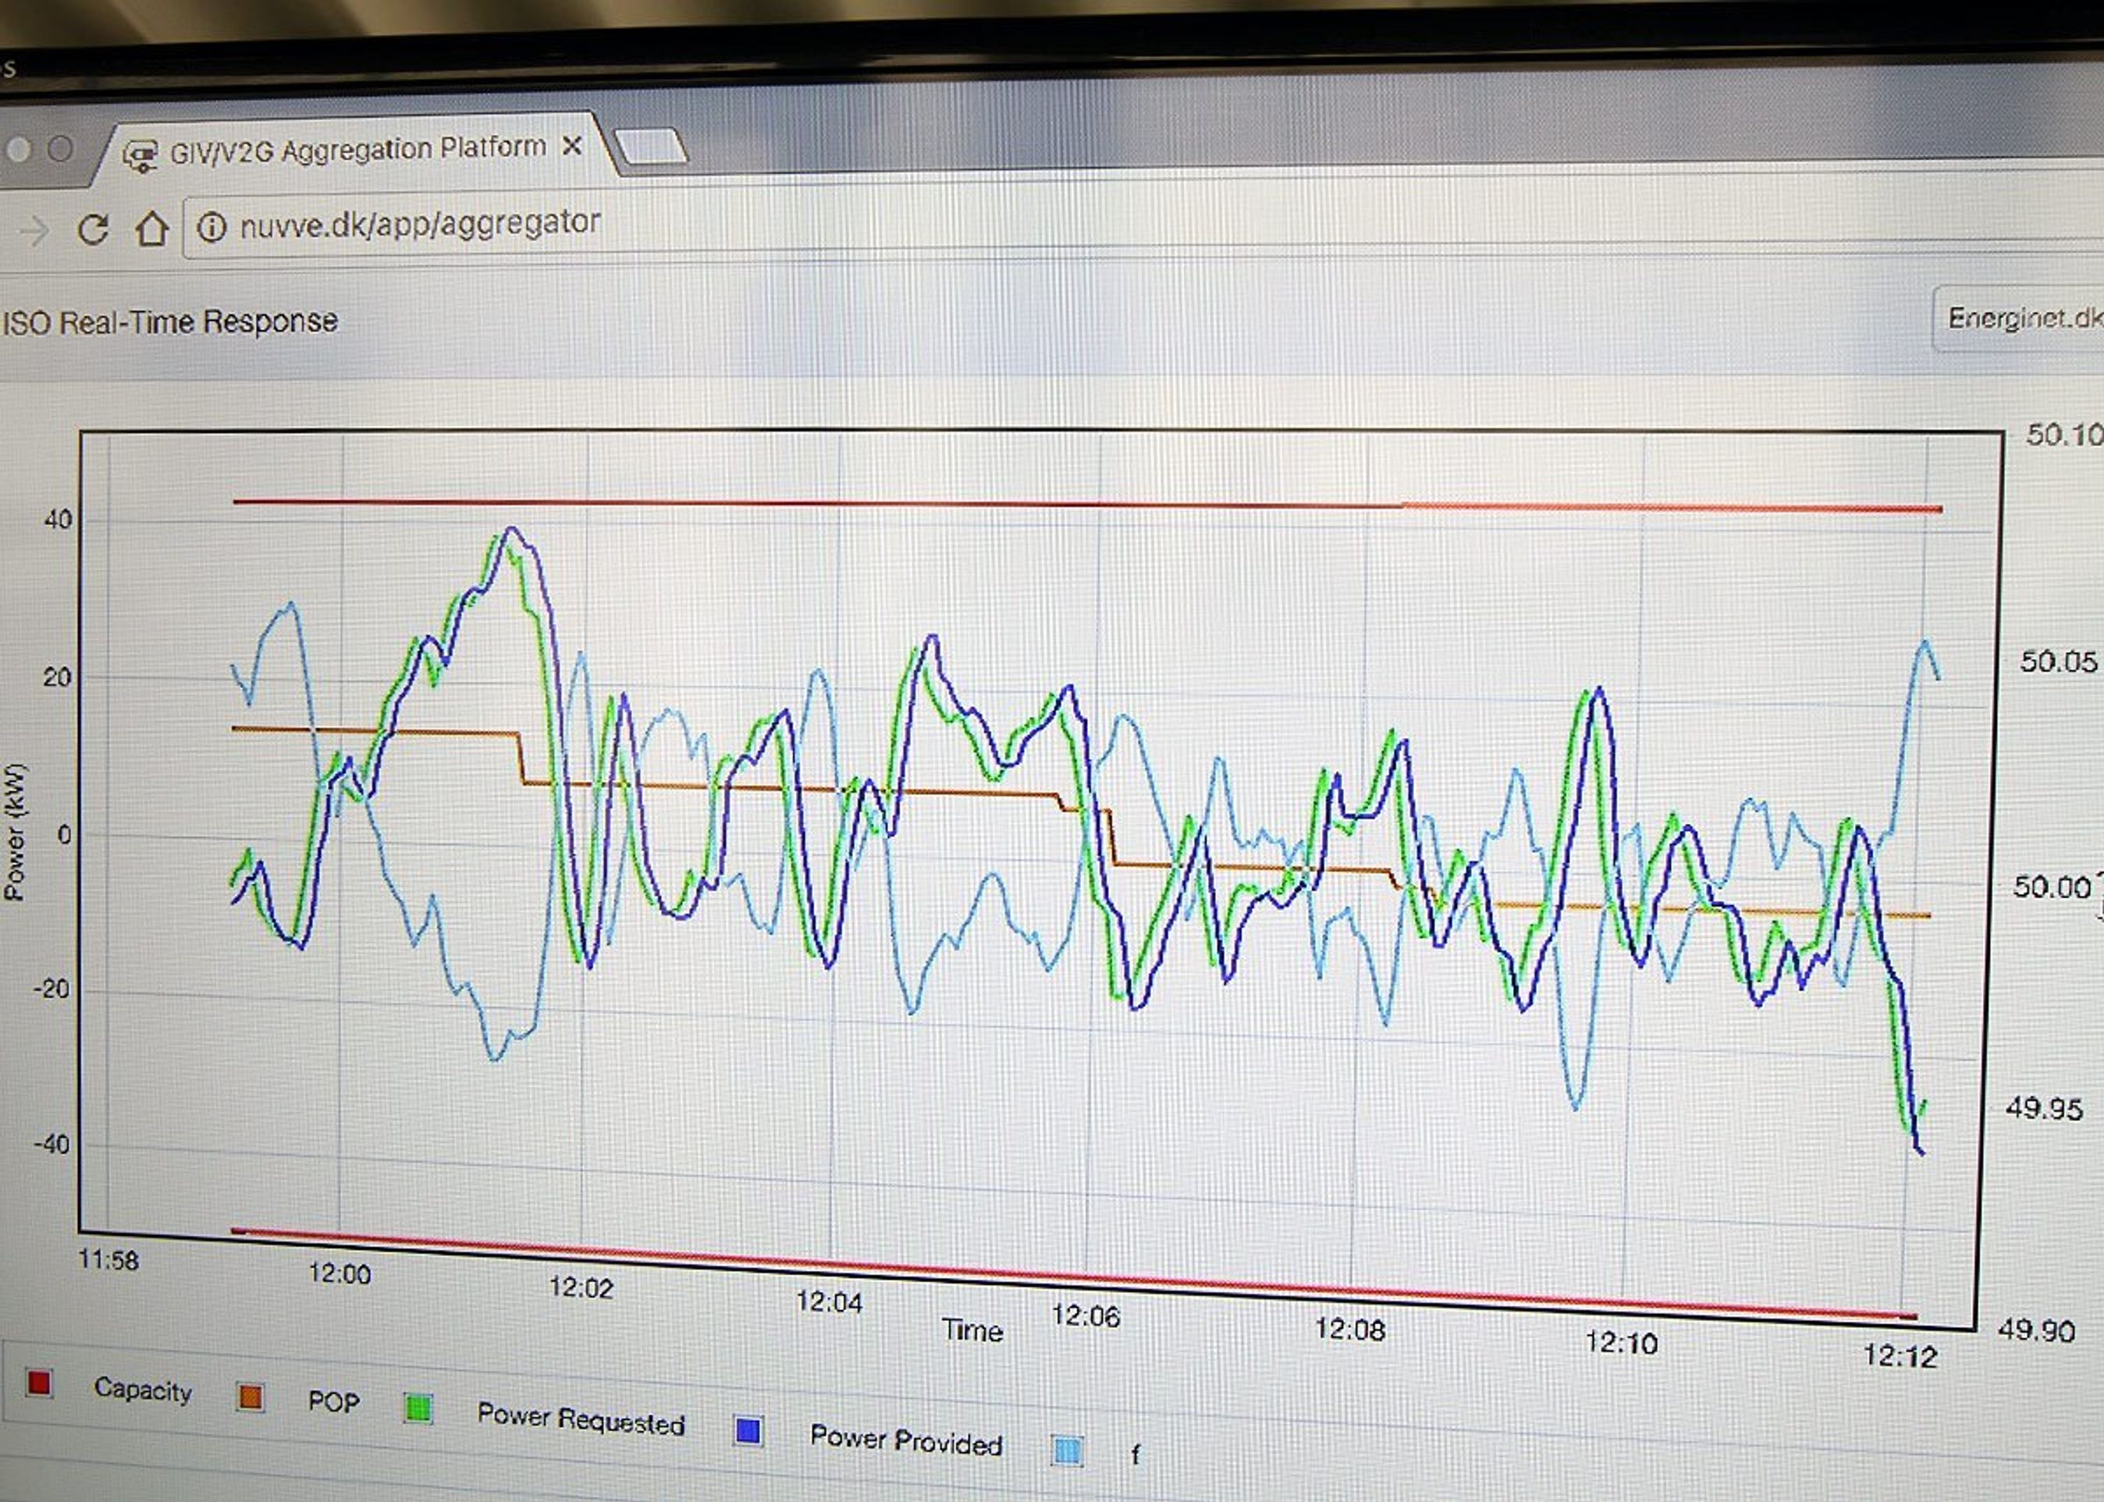The height and width of the screenshot is (1502, 2104).
Task: Close the GIV/V2G Aggregation Platform tab
Action: pos(573,146)
